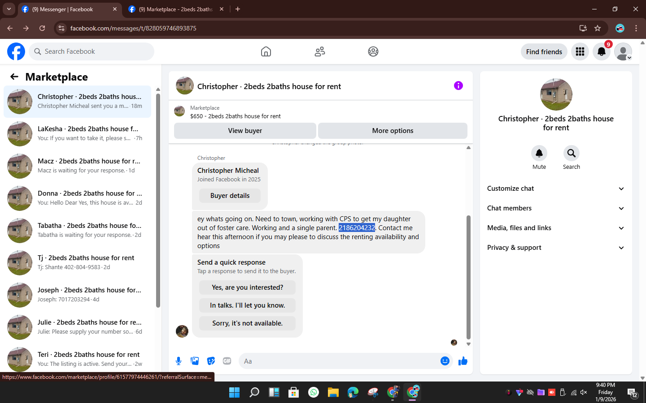Open the Tabatha conversation

[77, 231]
